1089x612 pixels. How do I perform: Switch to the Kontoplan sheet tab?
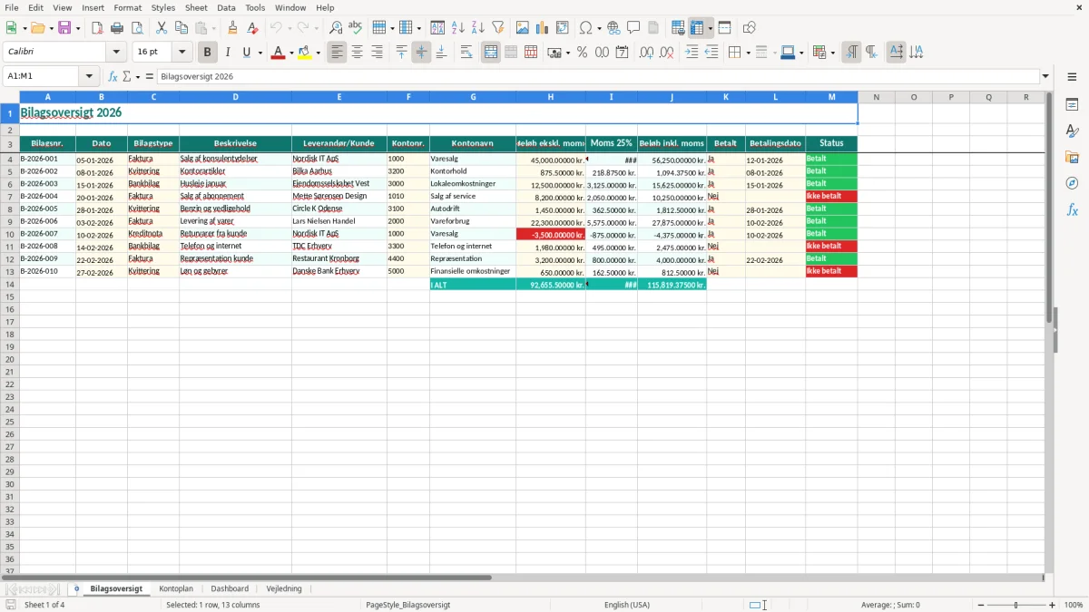click(176, 588)
